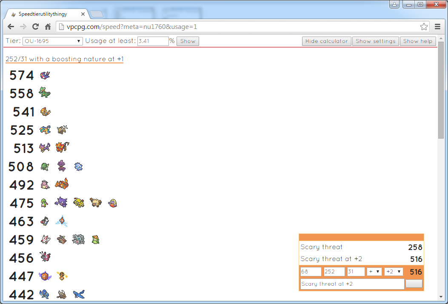Click the Sawk sprite in the 442 row
Viewport: 448px width, 304px height.
click(x=44, y=294)
